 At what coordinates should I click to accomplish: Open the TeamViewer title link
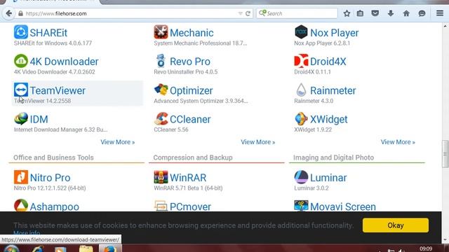(58, 91)
